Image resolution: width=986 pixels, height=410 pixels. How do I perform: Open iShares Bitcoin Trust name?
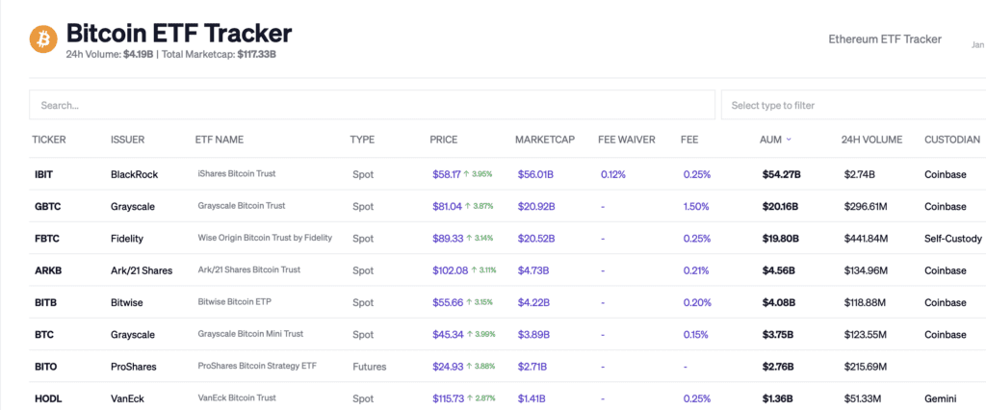click(x=237, y=173)
